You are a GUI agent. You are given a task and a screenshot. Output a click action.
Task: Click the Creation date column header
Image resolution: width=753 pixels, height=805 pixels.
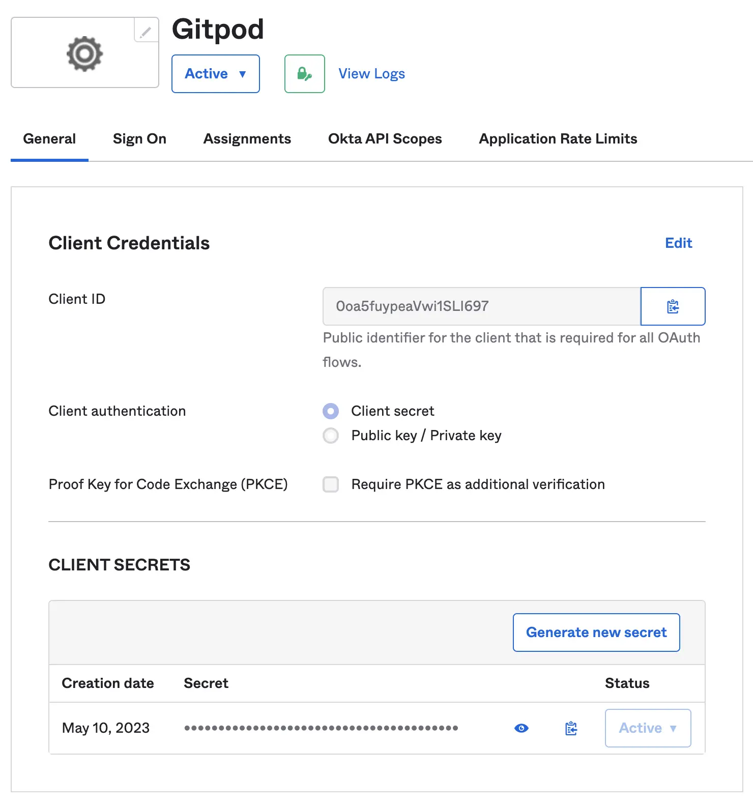click(x=108, y=683)
